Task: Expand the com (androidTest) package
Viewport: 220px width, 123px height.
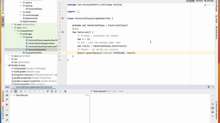Action: (12, 25)
